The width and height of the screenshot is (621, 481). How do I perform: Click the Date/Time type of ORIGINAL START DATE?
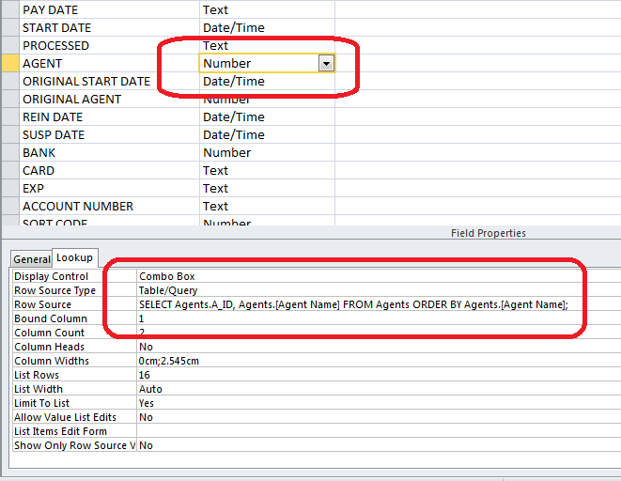[234, 81]
